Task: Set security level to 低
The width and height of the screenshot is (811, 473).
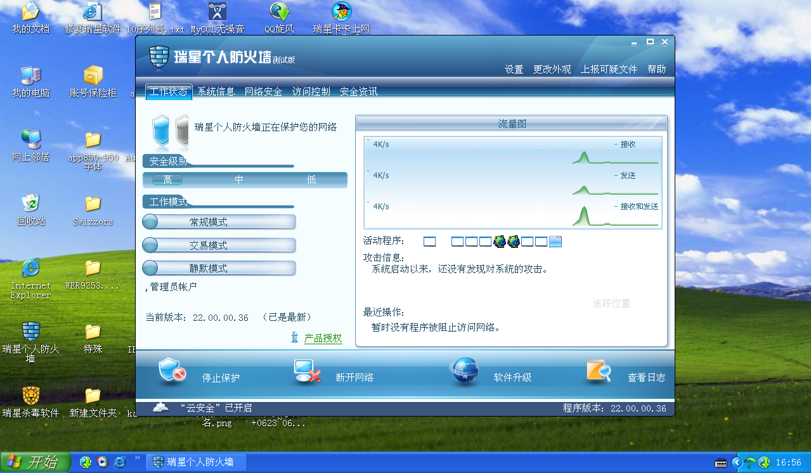Action: (x=311, y=180)
